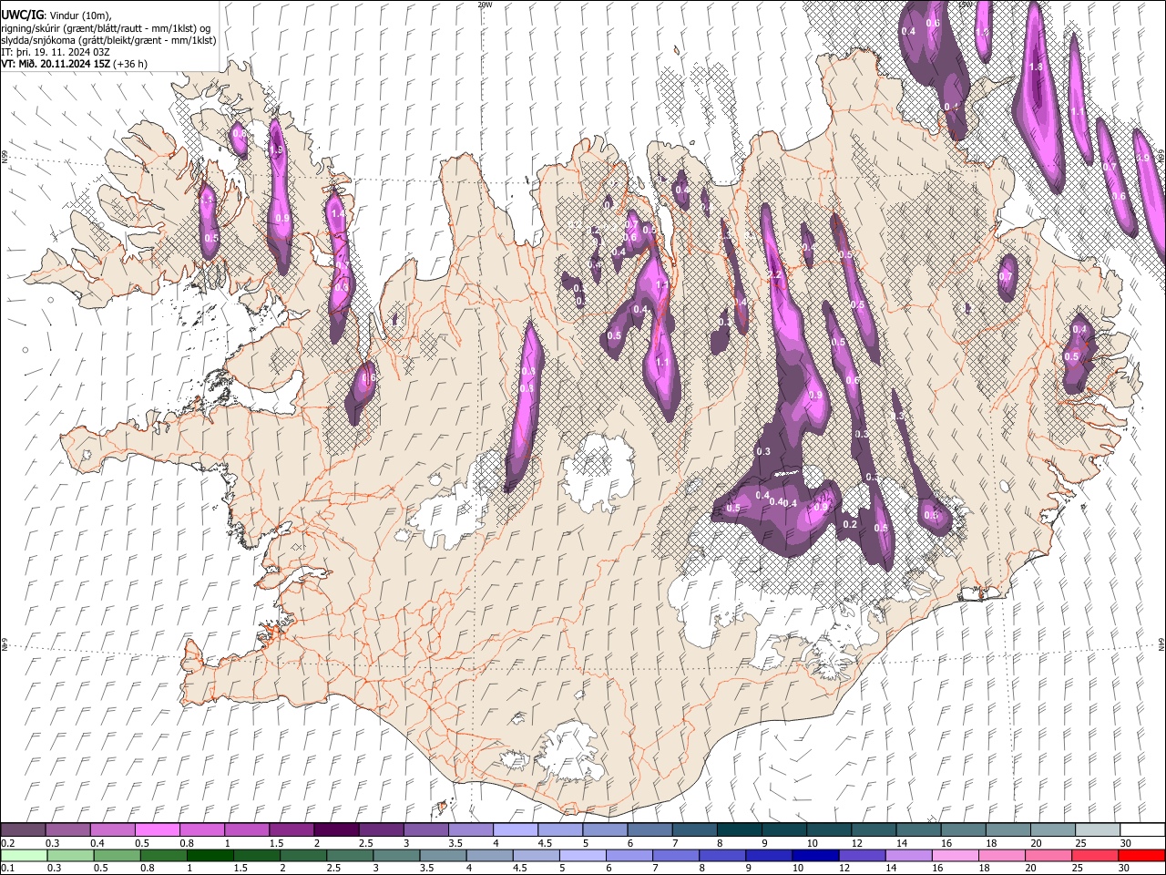Click the pale green 0.1 rain legend swatch

pyautogui.click(x=23, y=855)
